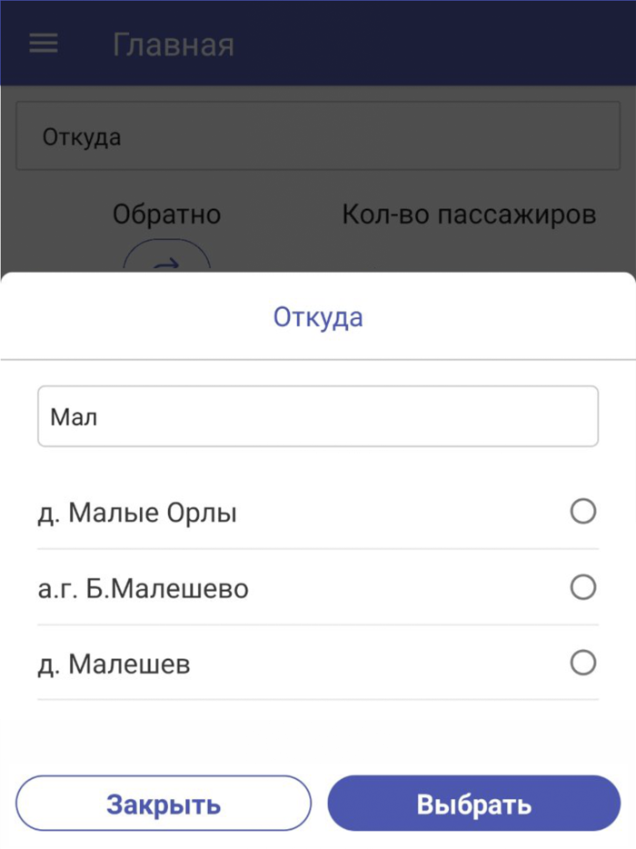The height and width of the screenshot is (849, 636).
Task: Click the Мал search input field
Action: pyautogui.click(x=318, y=415)
